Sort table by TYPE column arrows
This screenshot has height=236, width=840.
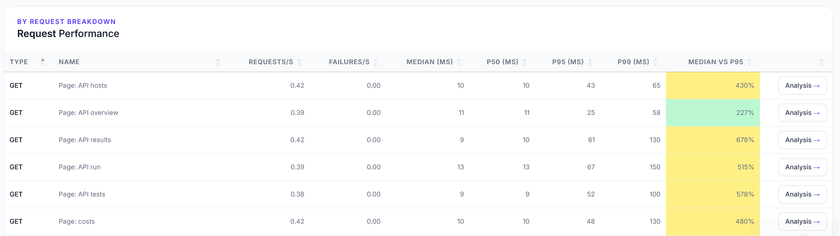point(43,62)
